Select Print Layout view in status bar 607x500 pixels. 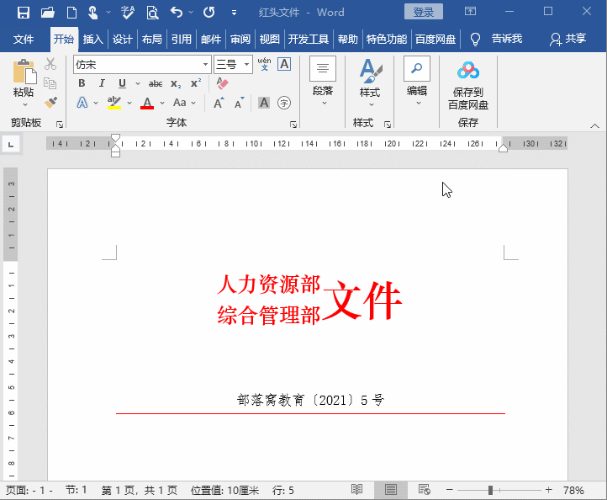(391, 490)
